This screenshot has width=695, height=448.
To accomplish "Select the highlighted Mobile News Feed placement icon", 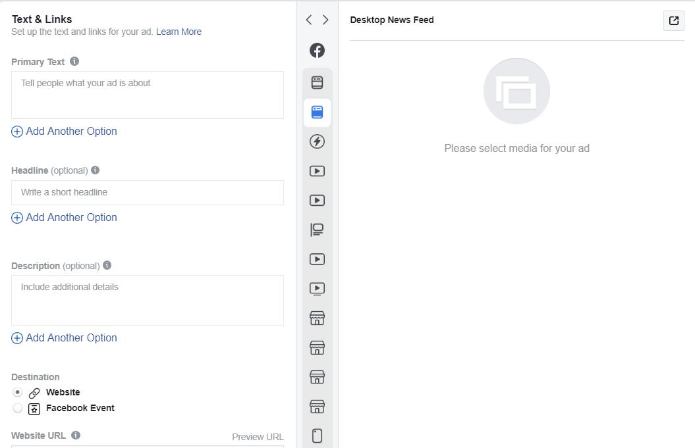I will [x=317, y=112].
